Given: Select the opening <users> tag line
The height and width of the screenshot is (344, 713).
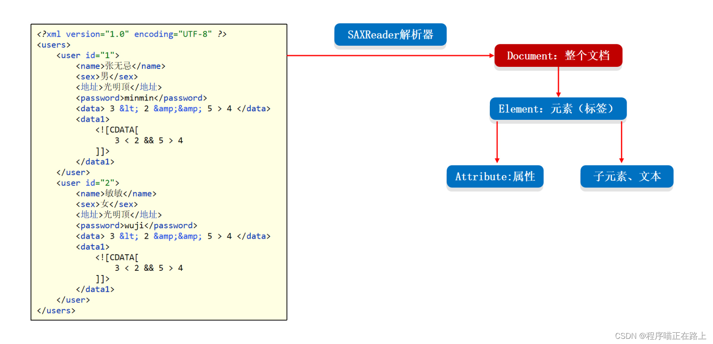Looking at the screenshot, I should (54, 45).
